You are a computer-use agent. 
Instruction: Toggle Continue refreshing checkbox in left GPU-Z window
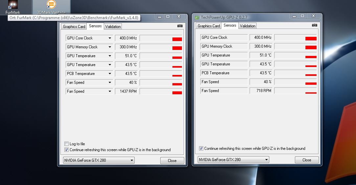click(67, 150)
